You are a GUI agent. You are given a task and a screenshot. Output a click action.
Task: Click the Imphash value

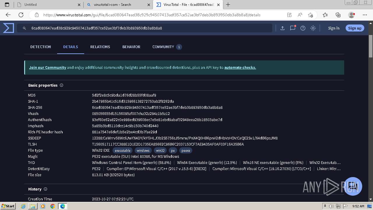pyautogui.click(x=125, y=126)
